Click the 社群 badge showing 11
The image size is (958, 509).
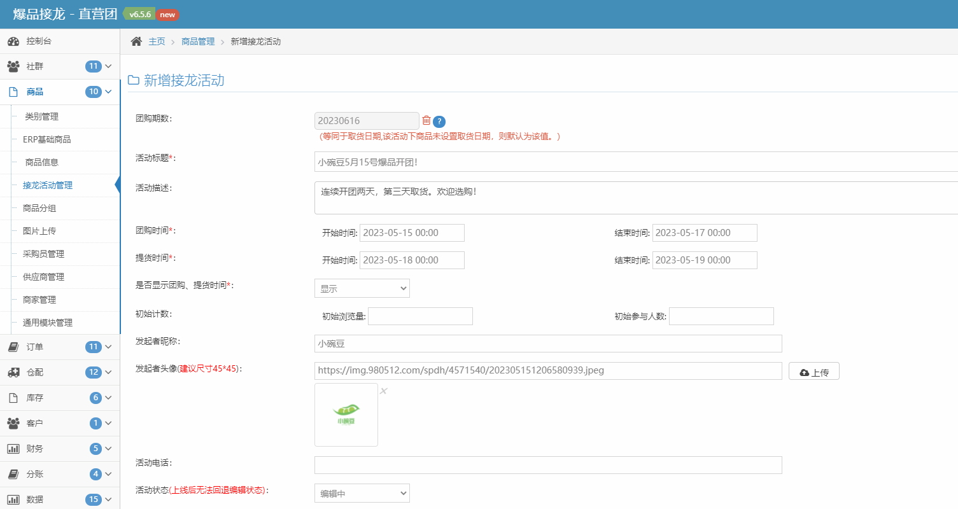94,66
